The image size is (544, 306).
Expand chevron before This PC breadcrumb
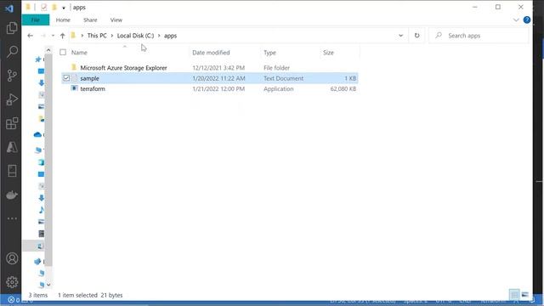82,36
